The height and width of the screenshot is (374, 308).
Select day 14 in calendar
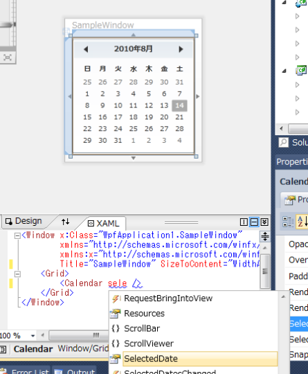tap(179, 106)
